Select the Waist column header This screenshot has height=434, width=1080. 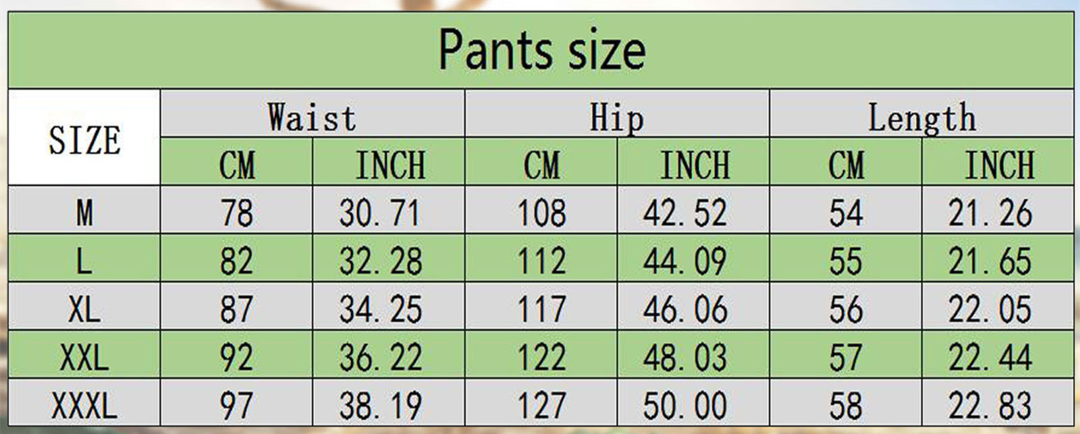pyautogui.click(x=312, y=117)
